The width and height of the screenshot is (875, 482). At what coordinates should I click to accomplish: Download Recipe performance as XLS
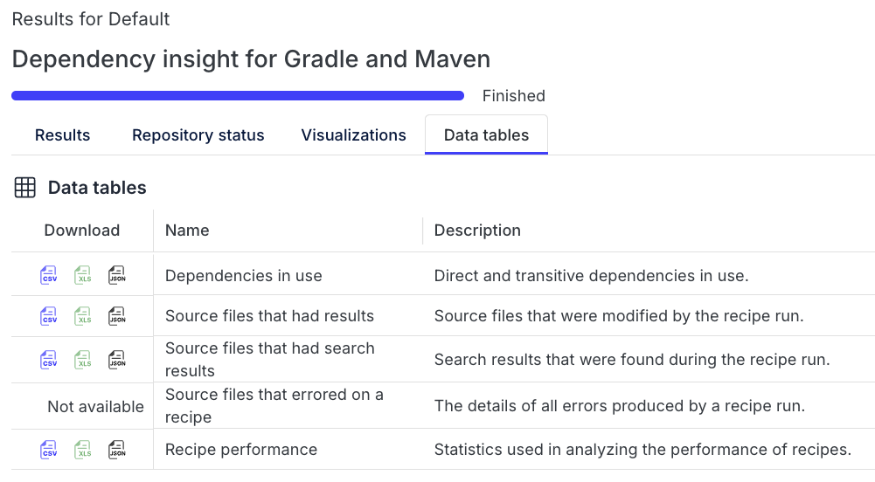tap(83, 450)
